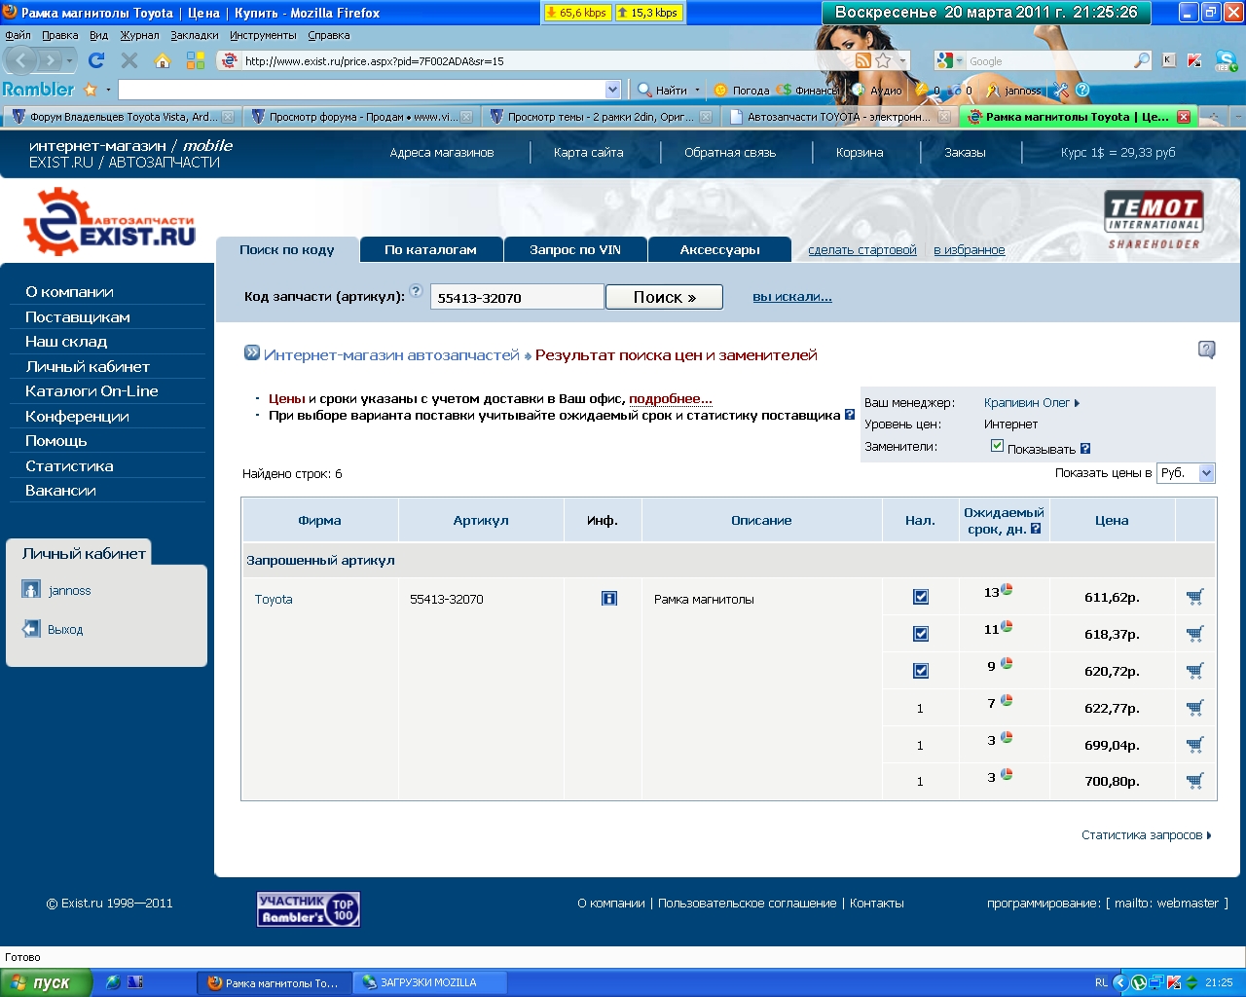Open help icon at top right of results
The height and width of the screenshot is (997, 1246).
coord(1206,350)
